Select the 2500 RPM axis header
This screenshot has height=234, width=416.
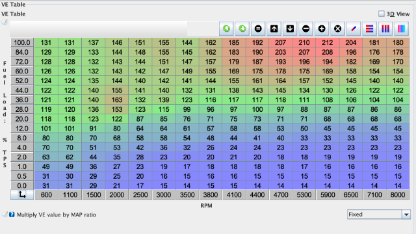140,195
